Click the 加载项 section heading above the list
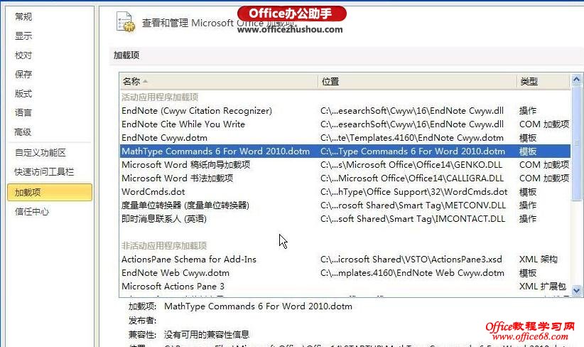Image resolution: width=584 pixels, height=347 pixels. click(x=126, y=55)
